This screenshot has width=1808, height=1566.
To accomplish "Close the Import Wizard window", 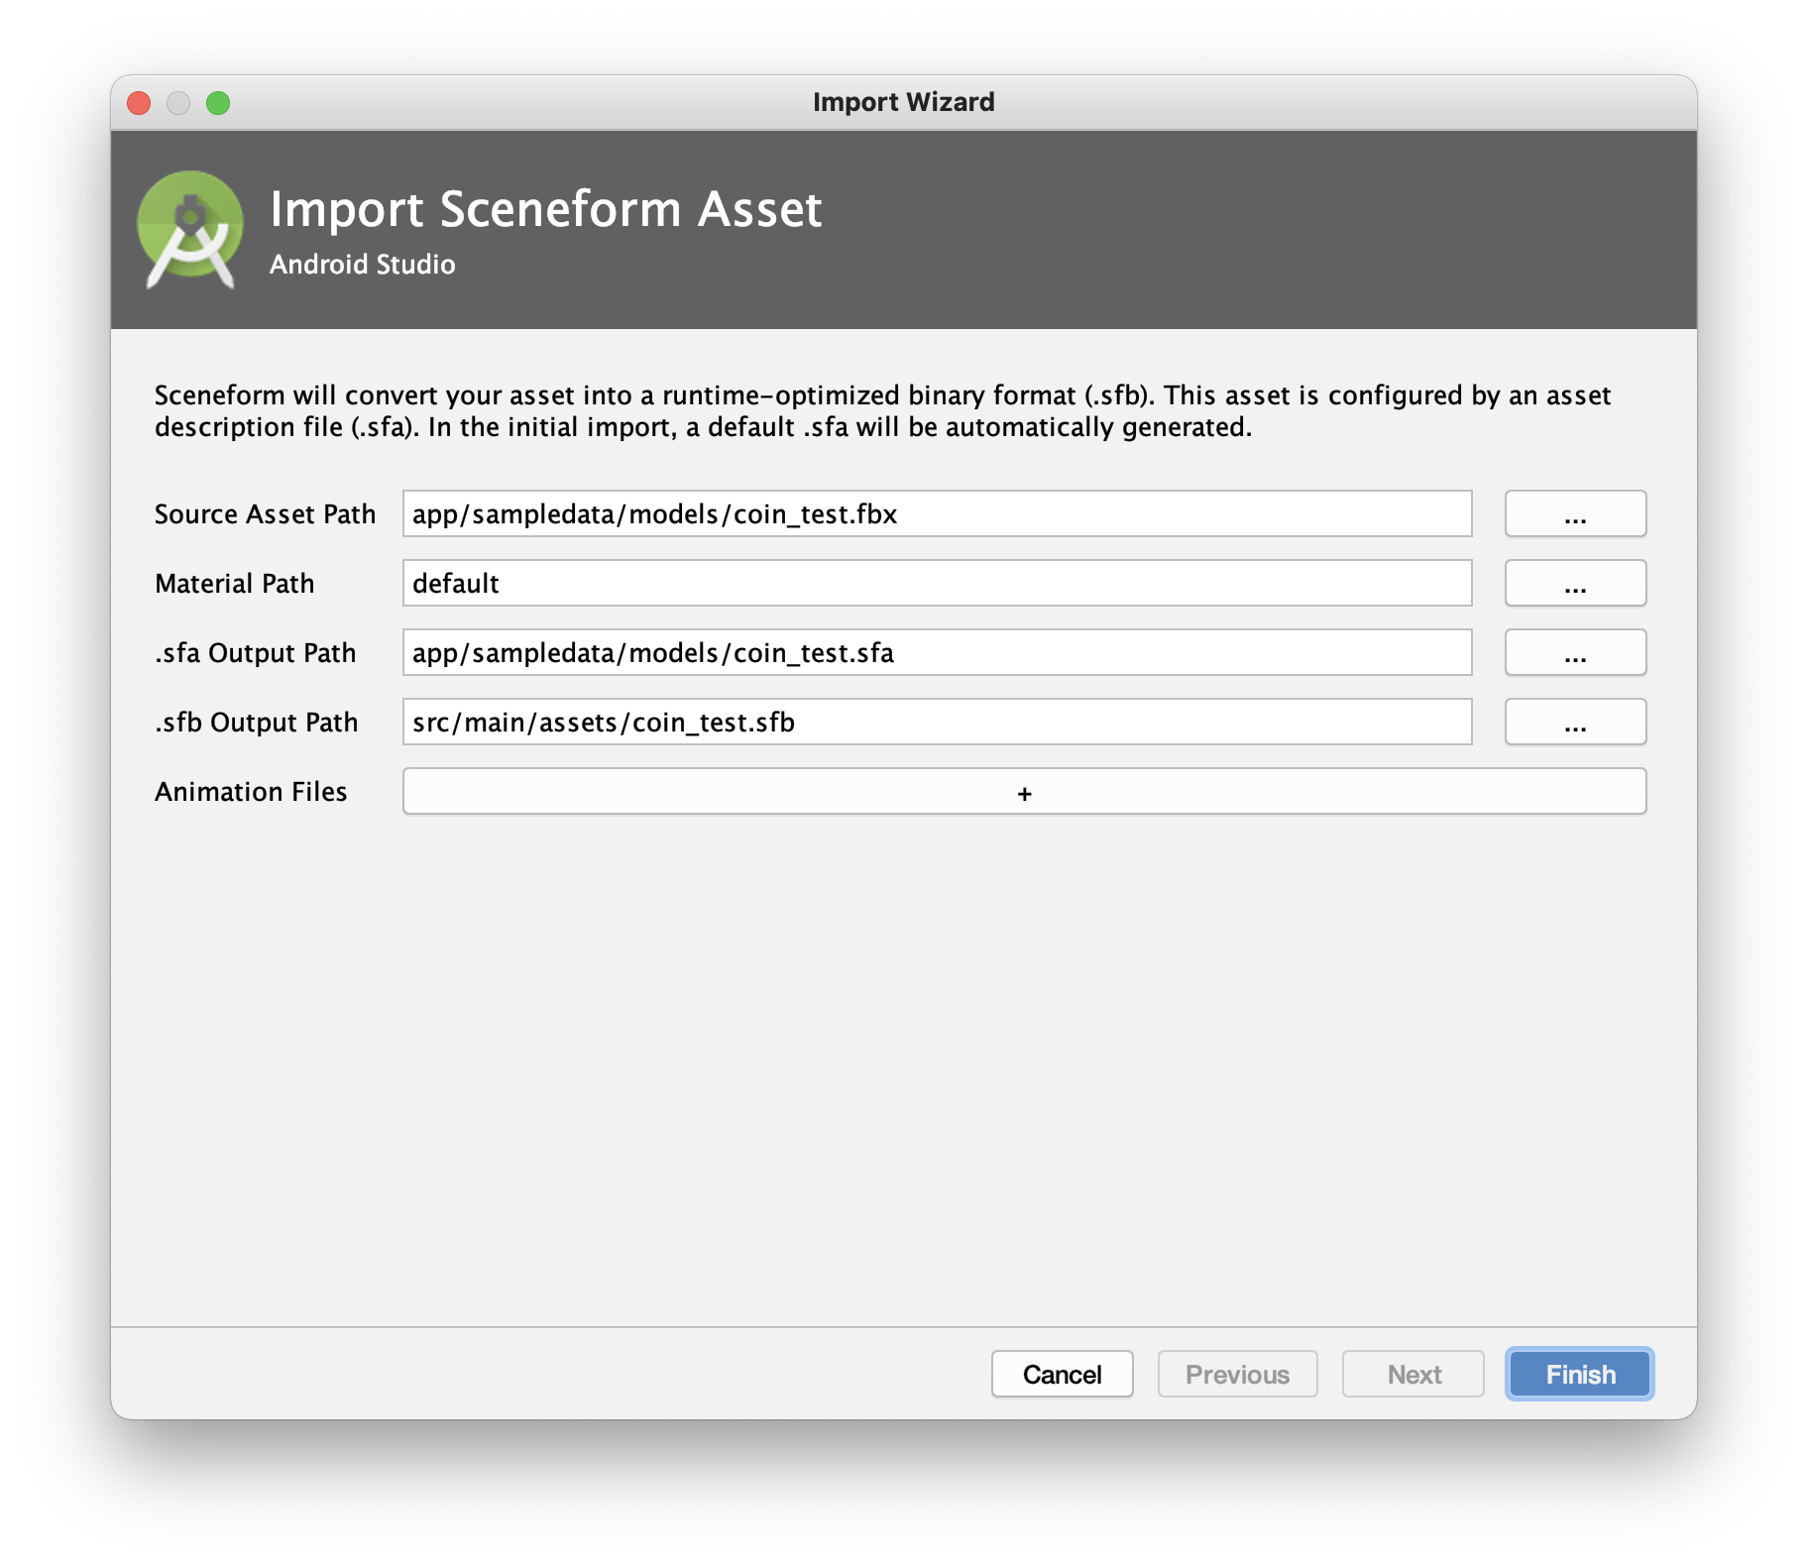I will (139, 103).
